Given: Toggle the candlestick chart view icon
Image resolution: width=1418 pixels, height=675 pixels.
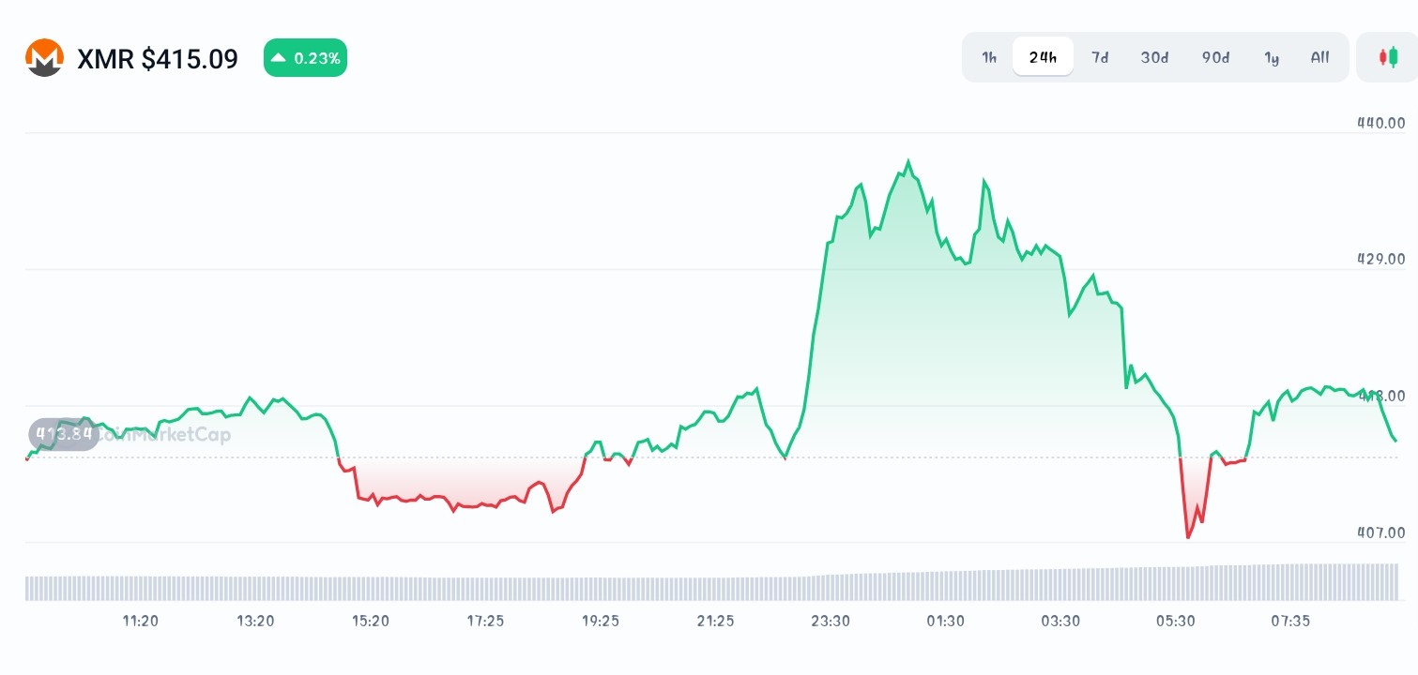Looking at the screenshot, I should [x=1387, y=57].
